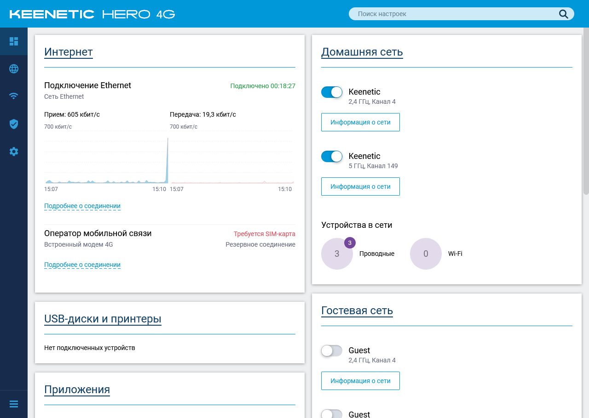This screenshot has height=418, width=589.
Task: Click network info button for 2.4 GHz Keenetic
Action: [x=360, y=122]
